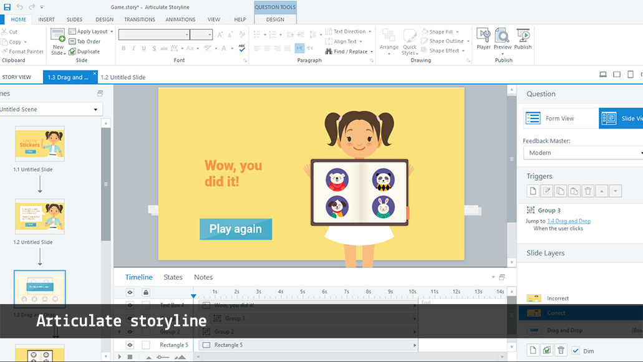643x362 pixels.
Task: Open the Feedback Master dropdown
Action: click(583, 153)
